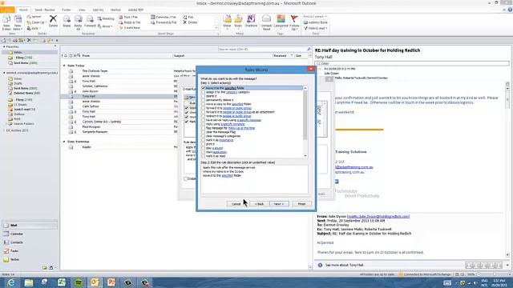Click the Unread/Read envelope icon
Image resolution: width=513 pixels, height=288 pixels.
click(x=267, y=19)
